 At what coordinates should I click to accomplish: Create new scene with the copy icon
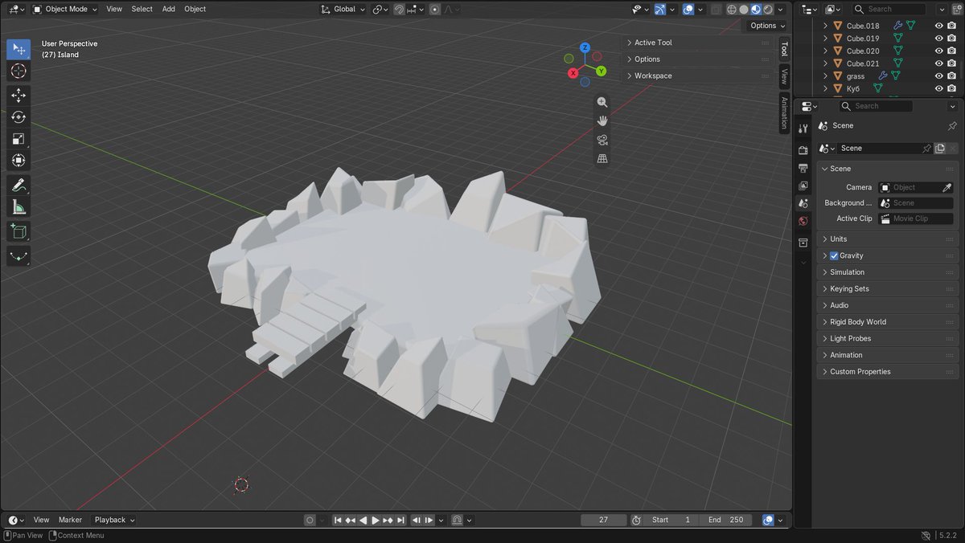939,149
